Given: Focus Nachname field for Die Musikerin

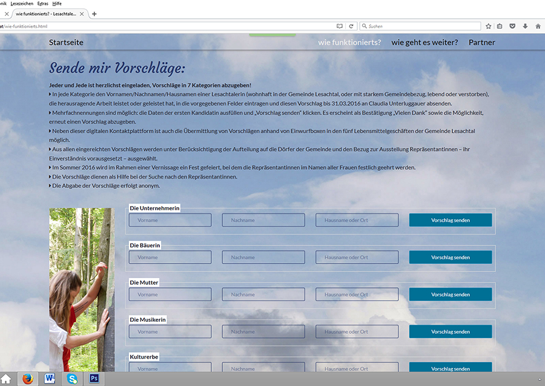Looking at the screenshot, I should point(263,331).
